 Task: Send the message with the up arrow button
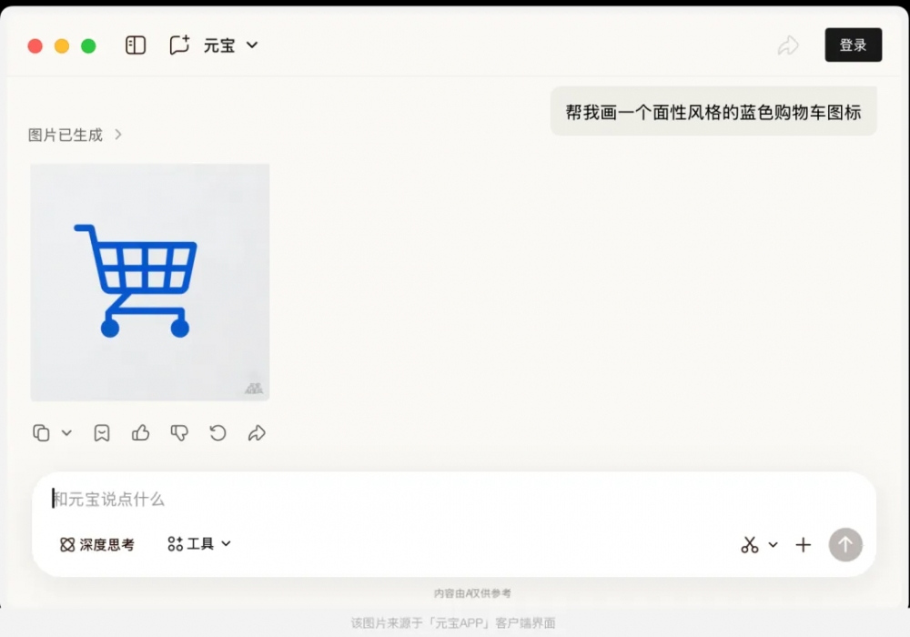point(845,545)
